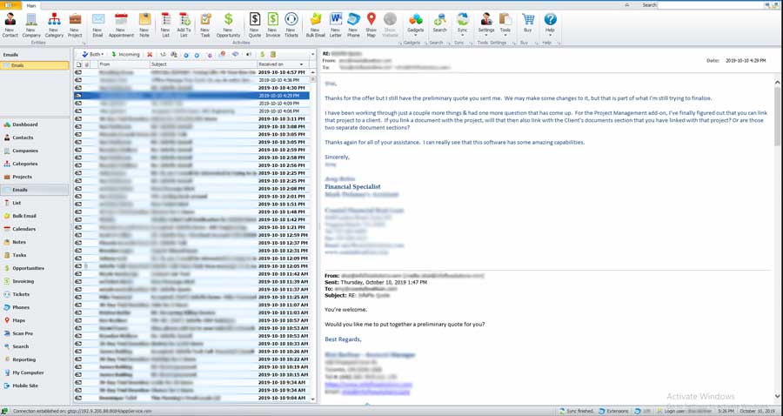
Task: Create a New Contact from the ribbon
Action: [x=10, y=25]
